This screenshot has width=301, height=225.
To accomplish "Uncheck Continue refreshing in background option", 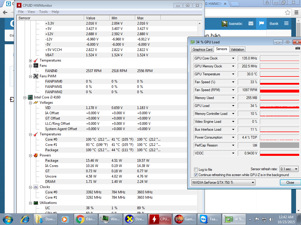I will 196,175.
